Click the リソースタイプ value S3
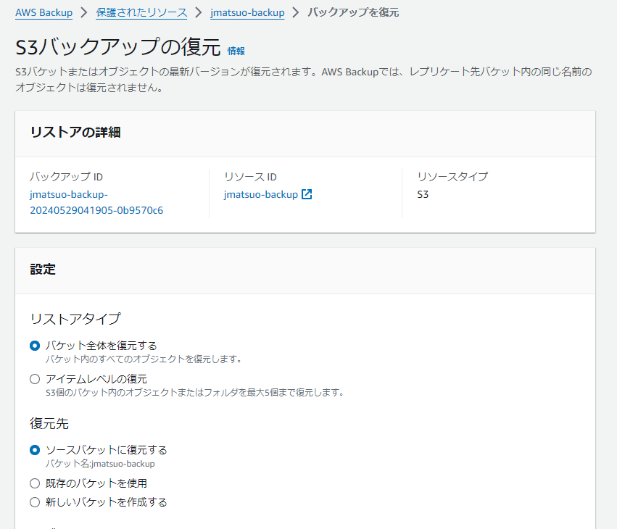617x529 pixels. pyautogui.click(x=423, y=194)
